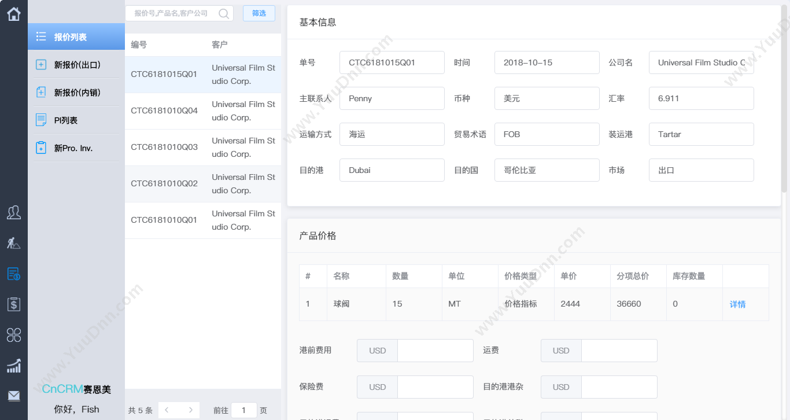Click the 装运港 field Tartar
The width and height of the screenshot is (790, 420).
coord(702,134)
